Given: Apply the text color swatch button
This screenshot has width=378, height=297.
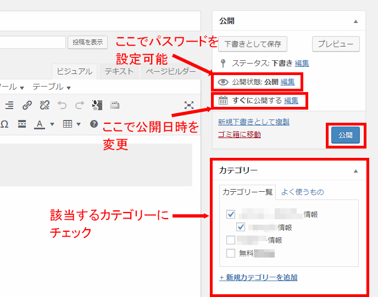Looking at the screenshot, I should coord(39,124).
